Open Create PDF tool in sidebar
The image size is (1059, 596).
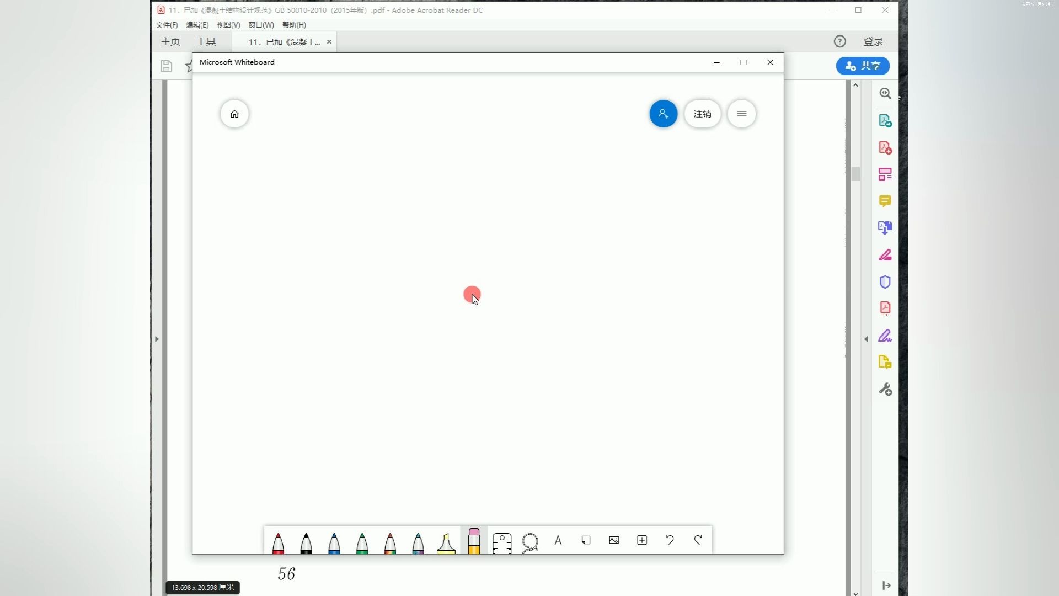[x=885, y=148]
